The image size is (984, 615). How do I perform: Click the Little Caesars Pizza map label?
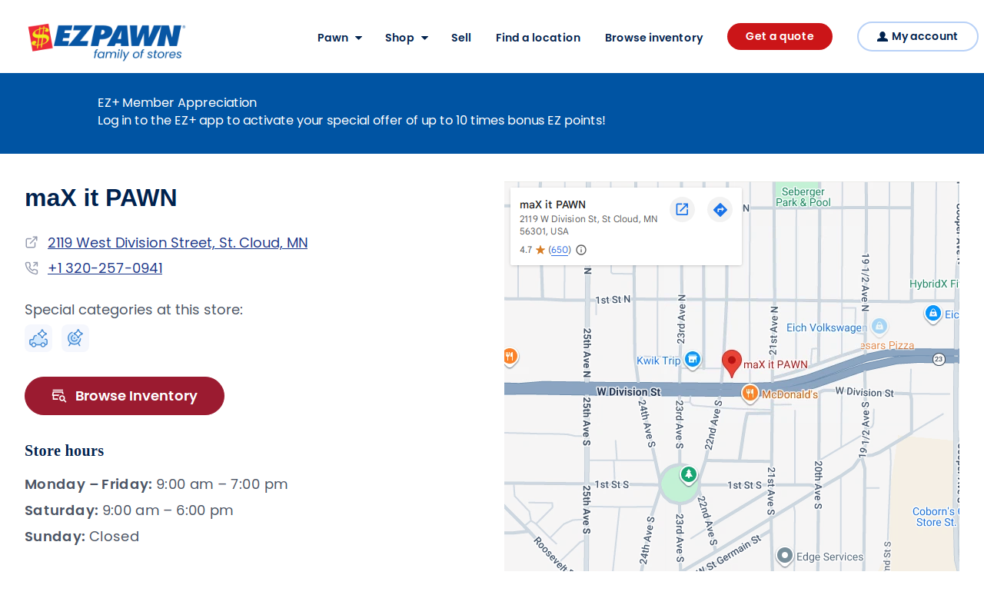887,345
